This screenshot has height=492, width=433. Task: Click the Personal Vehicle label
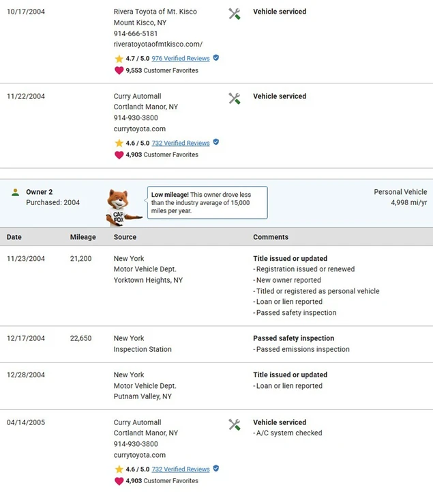[400, 192]
